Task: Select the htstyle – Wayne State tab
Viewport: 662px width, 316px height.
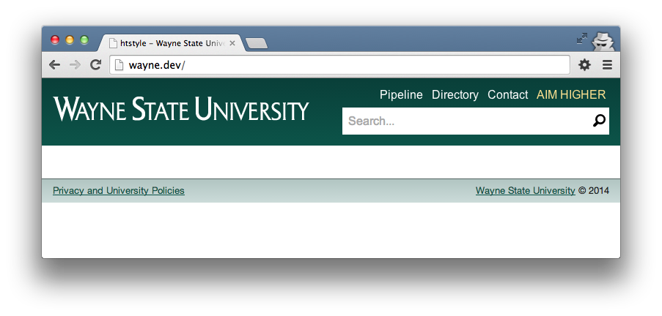Action: point(172,43)
